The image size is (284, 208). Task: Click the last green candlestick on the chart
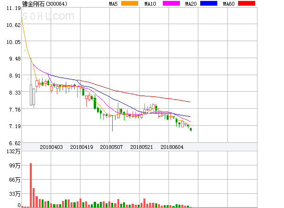[x=191, y=130]
